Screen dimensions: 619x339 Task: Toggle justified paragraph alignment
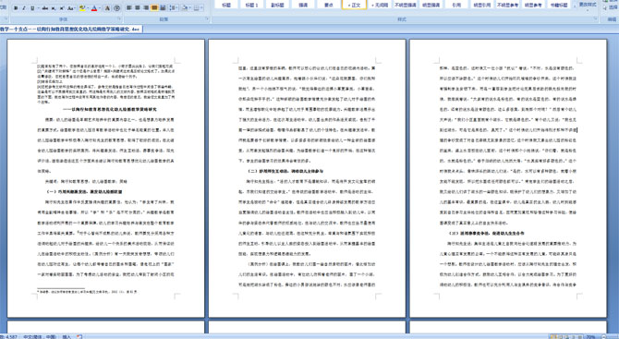(154, 8)
